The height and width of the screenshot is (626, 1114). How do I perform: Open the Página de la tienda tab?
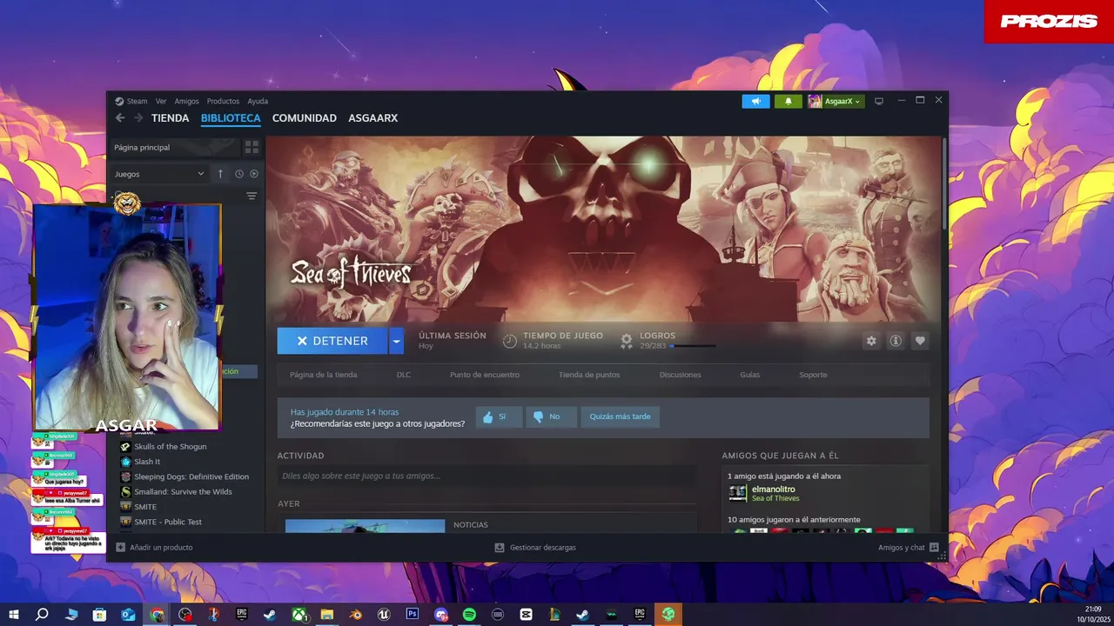tap(323, 375)
